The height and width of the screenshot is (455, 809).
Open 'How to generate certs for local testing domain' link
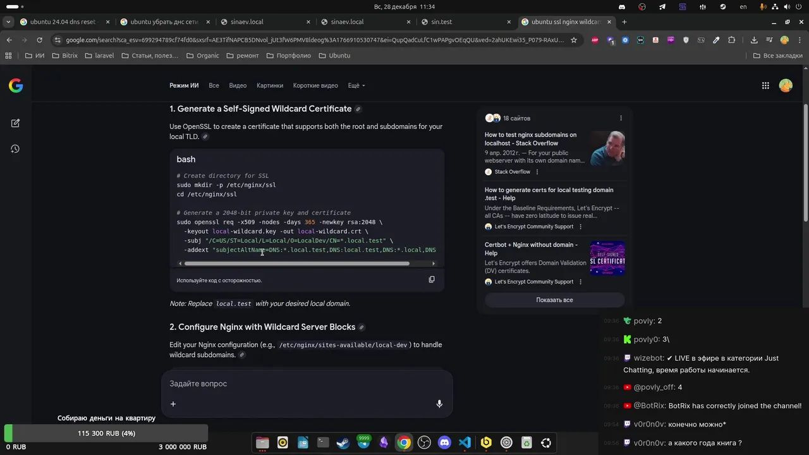click(549, 194)
